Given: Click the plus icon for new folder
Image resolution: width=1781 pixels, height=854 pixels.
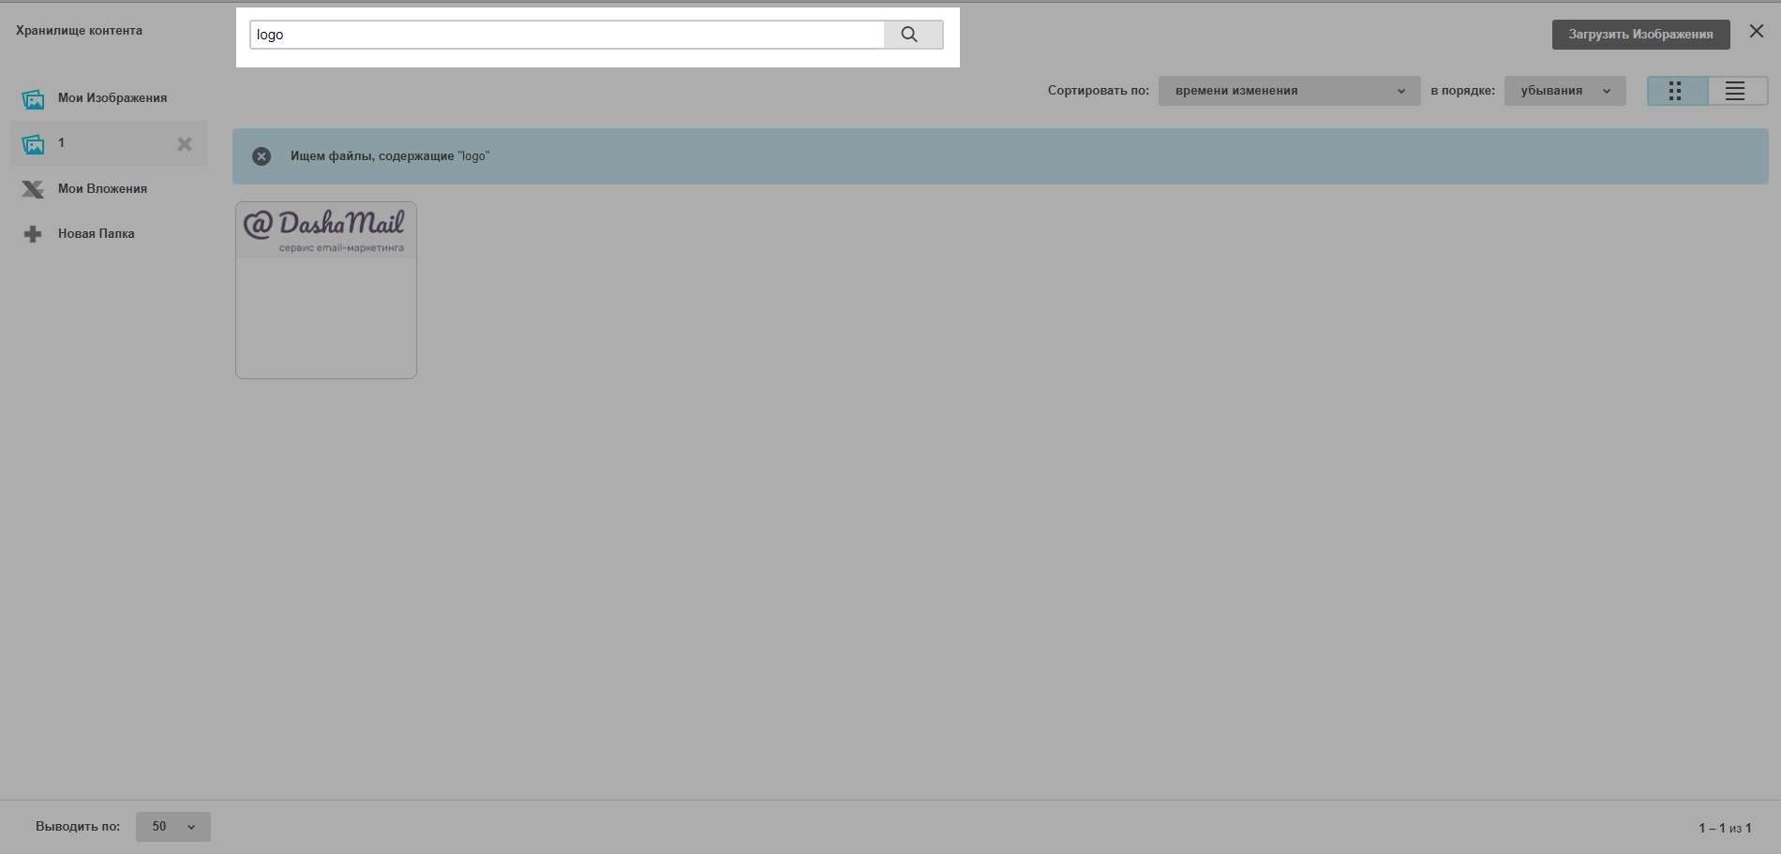Looking at the screenshot, I should 33,234.
